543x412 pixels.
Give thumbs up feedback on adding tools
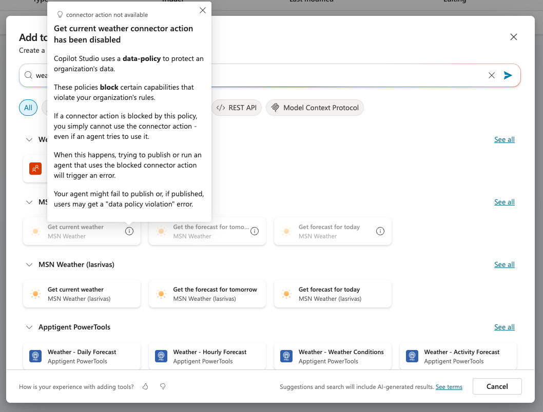coord(145,386)
